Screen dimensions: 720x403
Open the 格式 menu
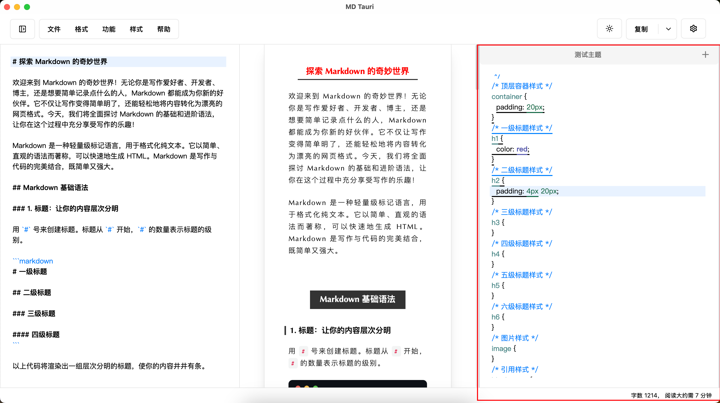point(81,29)
